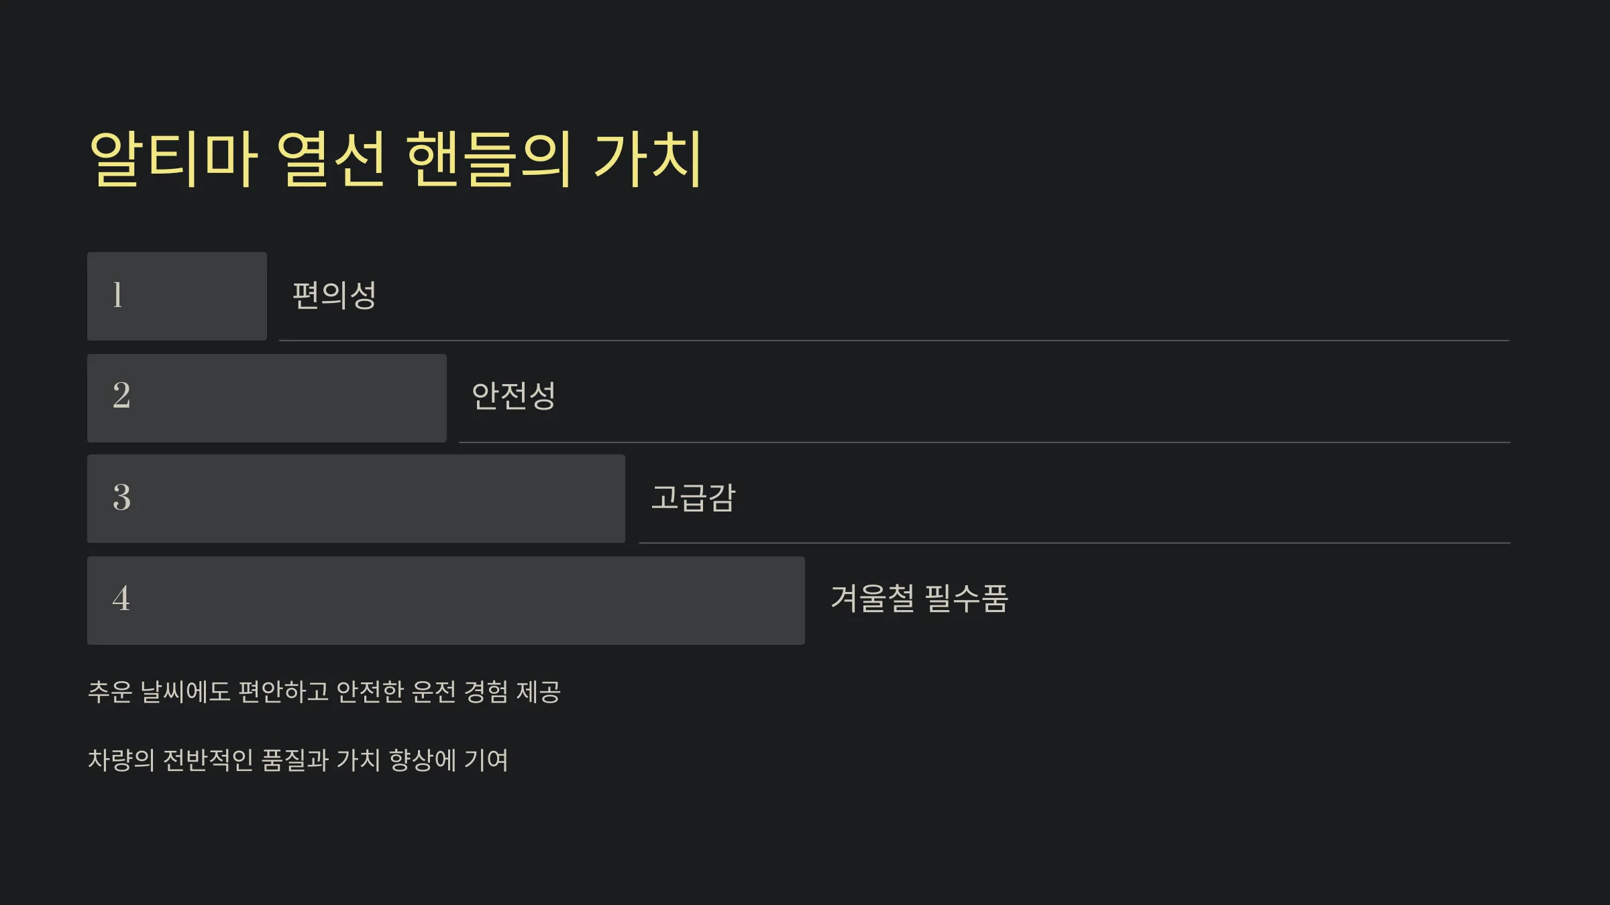Select the gray box numbered 3
The image size is (1610, 905).
tap(356, 499)
